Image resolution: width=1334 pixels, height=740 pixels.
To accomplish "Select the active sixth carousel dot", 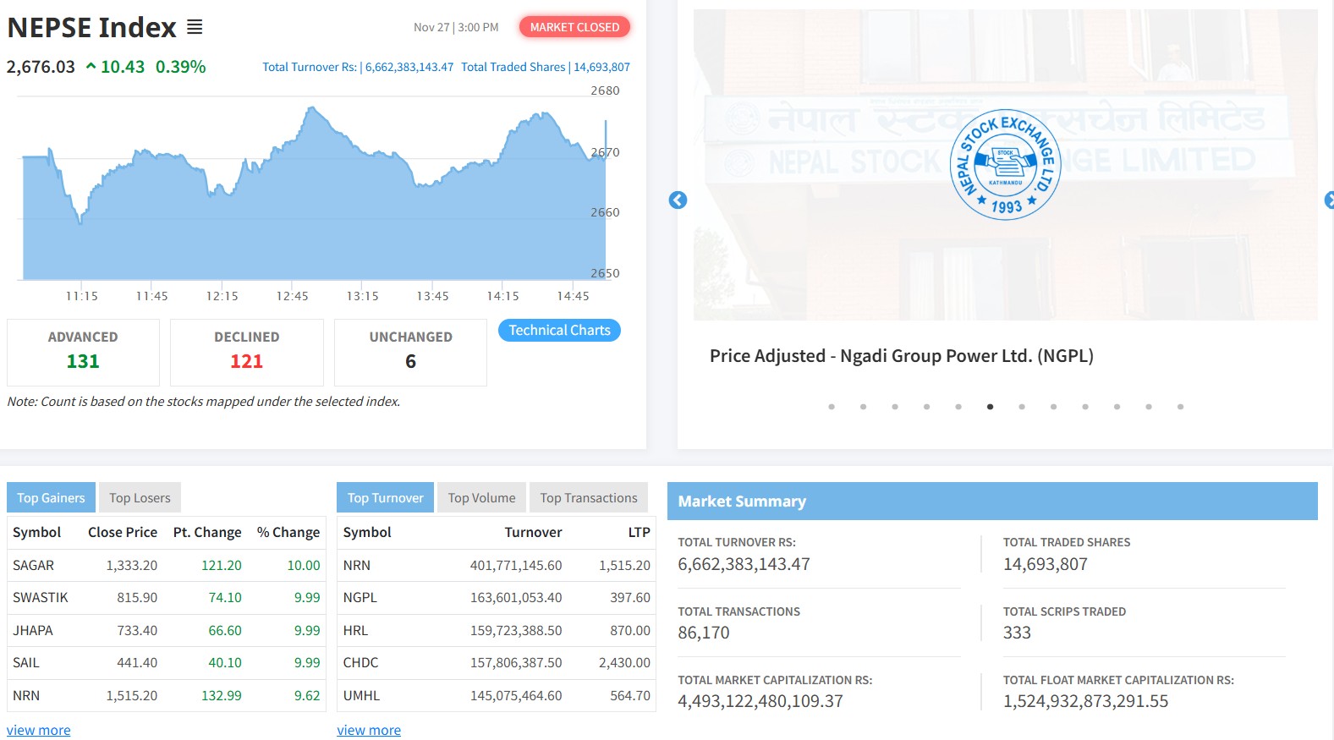I will click(990, 407).
